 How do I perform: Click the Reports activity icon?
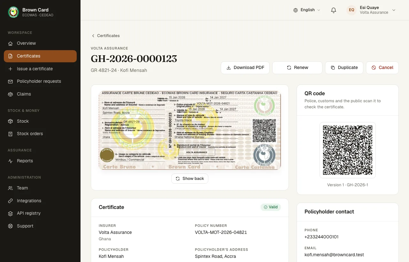11,161
